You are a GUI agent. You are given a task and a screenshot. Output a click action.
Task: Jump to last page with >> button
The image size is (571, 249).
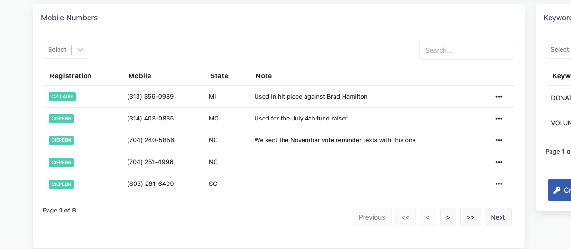(x=471, y=217)
